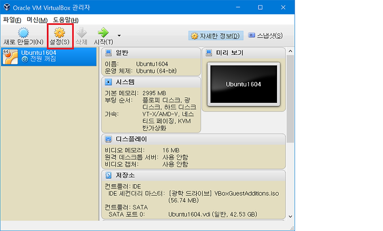This screenshot has width=383, height=231.
Task: Minimize the VirtualBox 관리자 window
Action: pyautogui.click(x=238, y=7)
